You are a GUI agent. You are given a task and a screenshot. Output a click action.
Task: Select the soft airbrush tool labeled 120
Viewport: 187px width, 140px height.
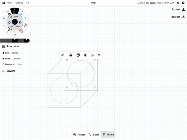point(8,13)
